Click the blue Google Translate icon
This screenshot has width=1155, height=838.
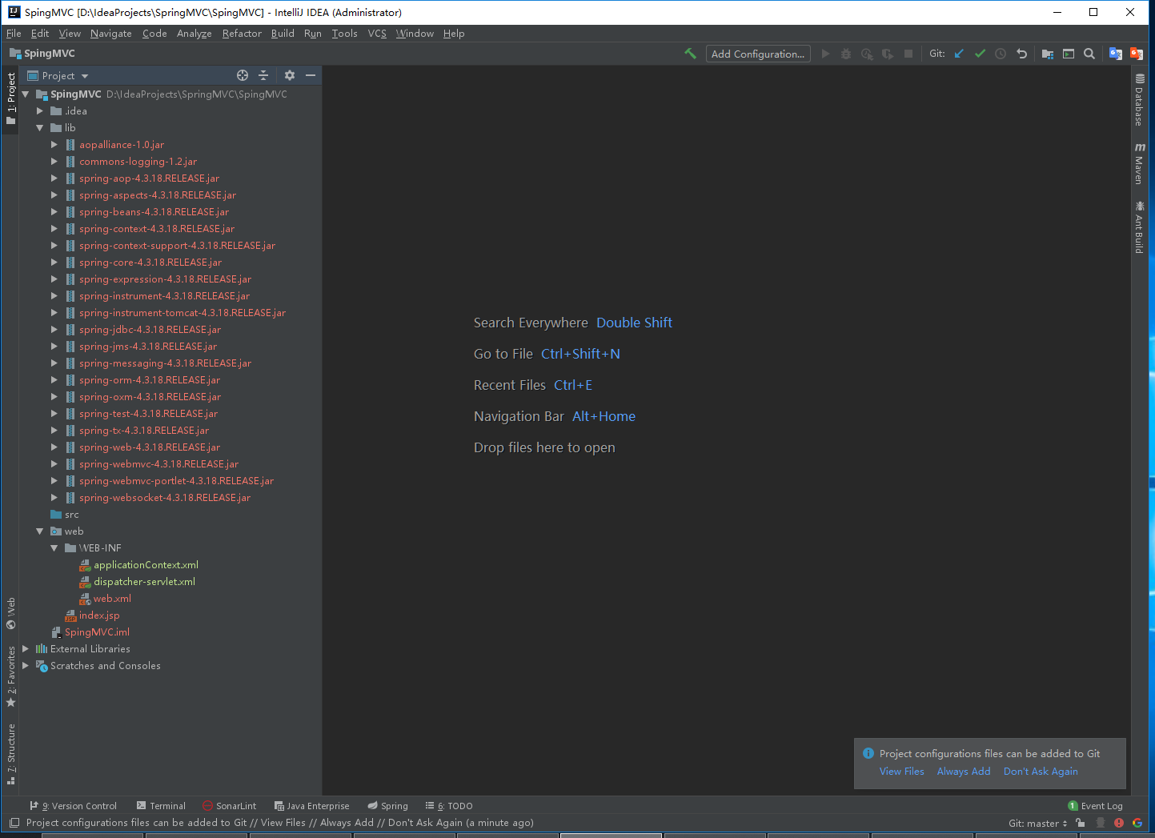click(1116, 54)
